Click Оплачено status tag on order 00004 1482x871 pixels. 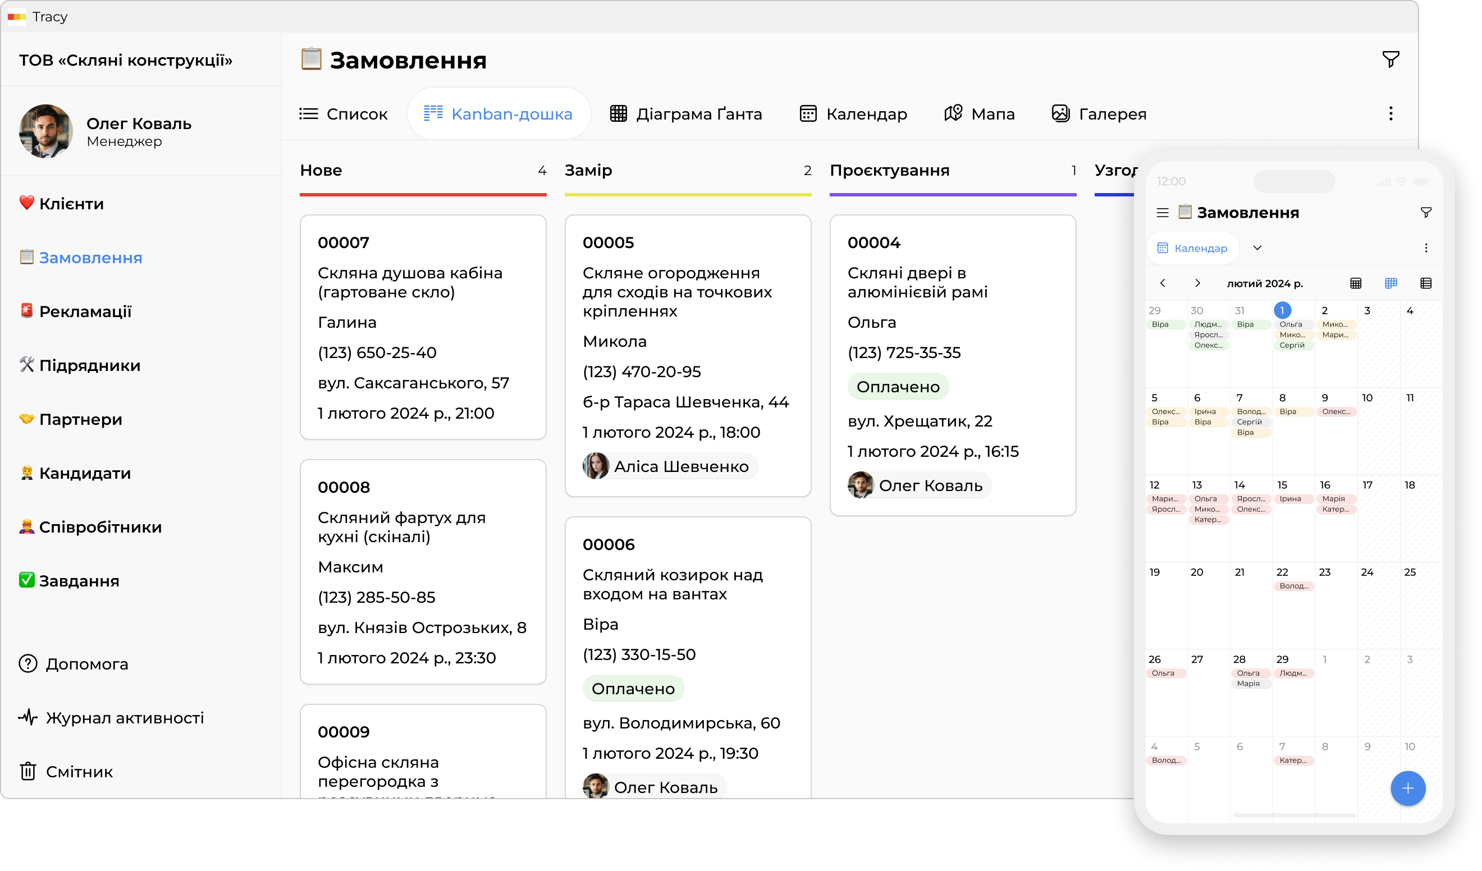[x=898, y=387]
